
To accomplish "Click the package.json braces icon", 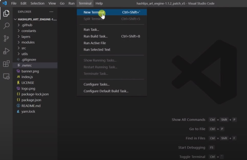I will (18, 100).
